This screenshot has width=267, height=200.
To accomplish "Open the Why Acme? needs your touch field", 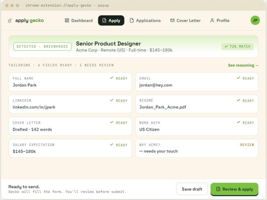I will click(x=197, y=148).
